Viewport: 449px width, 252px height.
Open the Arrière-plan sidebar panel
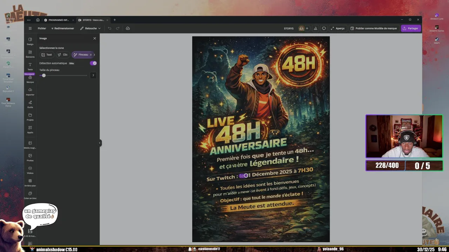point(30,183)
